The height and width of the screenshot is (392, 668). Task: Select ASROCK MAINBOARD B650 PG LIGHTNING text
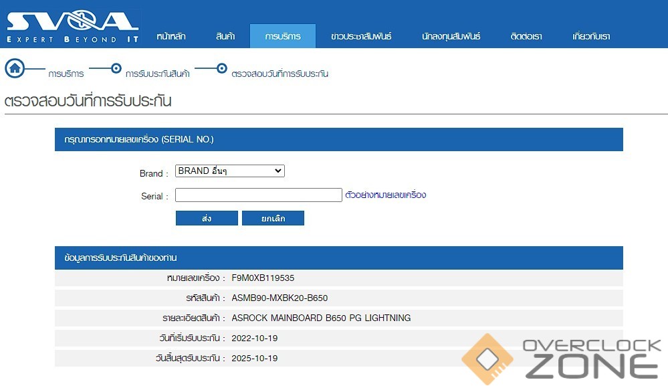[x=321, y=318]
